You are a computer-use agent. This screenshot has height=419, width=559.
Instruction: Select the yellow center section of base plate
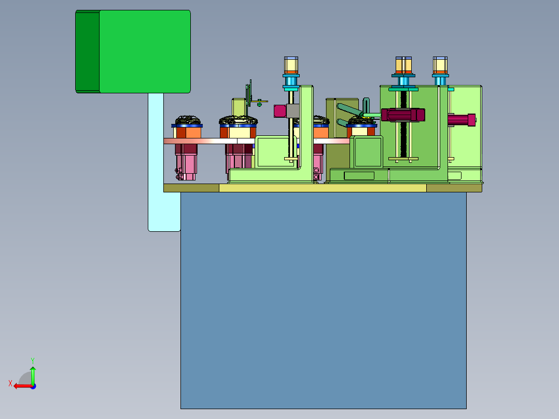323,188
